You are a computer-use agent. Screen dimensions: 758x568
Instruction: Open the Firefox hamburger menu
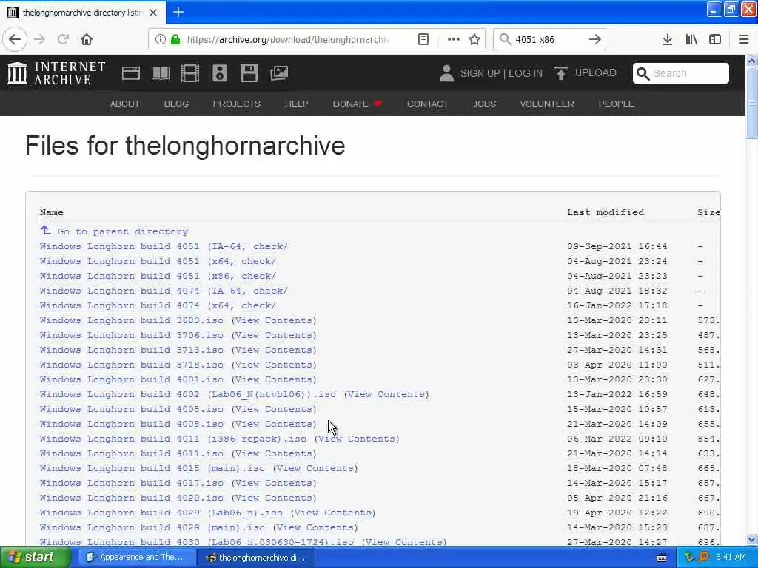(x=744, y=39)
